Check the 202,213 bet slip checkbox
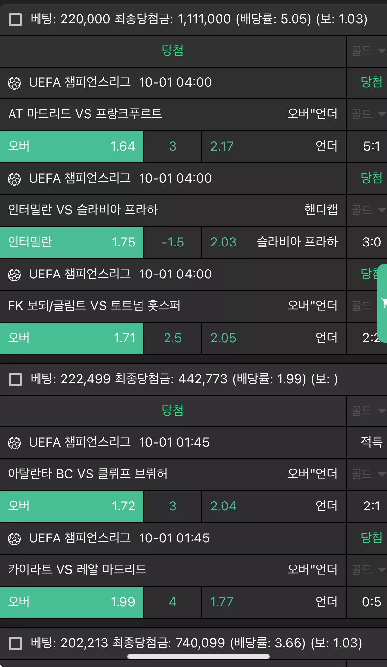 (x=15, y=643)
